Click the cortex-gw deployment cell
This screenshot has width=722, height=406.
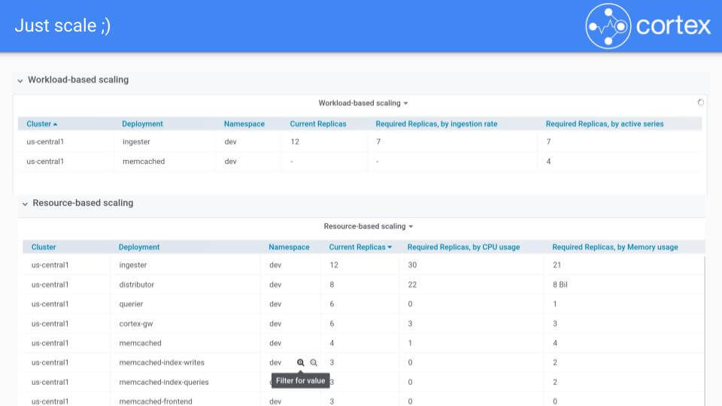(135, 324)
